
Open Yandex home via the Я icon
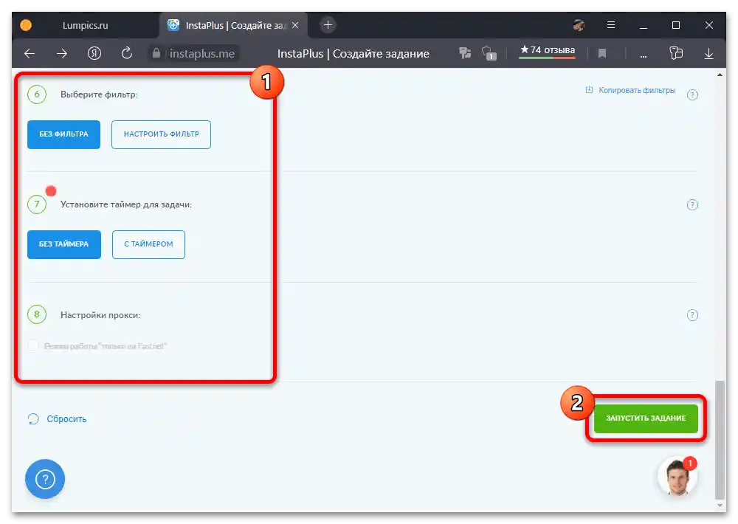tap(94, 54)
